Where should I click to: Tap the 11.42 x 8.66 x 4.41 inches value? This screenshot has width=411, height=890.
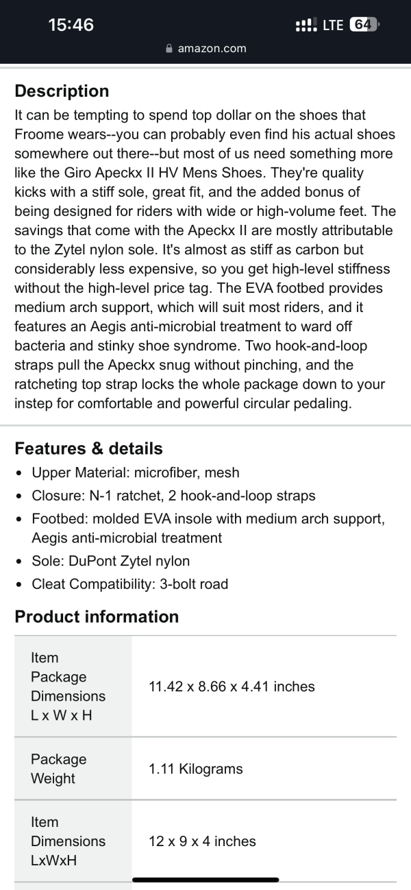[x=232, y=686]
